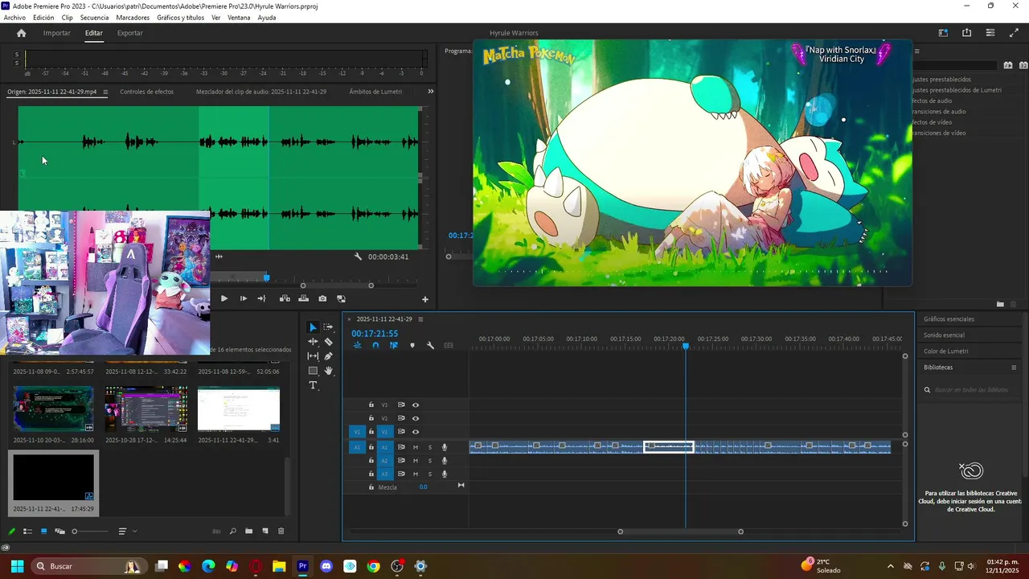The width and height of the screenshot is (1029, 579).
Task: Click the timeline playhead at 00:17:21:55
Action: tap(686, 346)
